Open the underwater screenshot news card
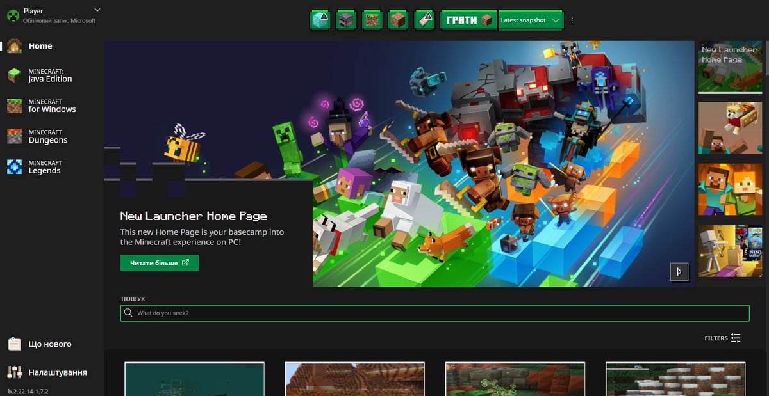Screen dimensions: 769x396 (194, 379)
